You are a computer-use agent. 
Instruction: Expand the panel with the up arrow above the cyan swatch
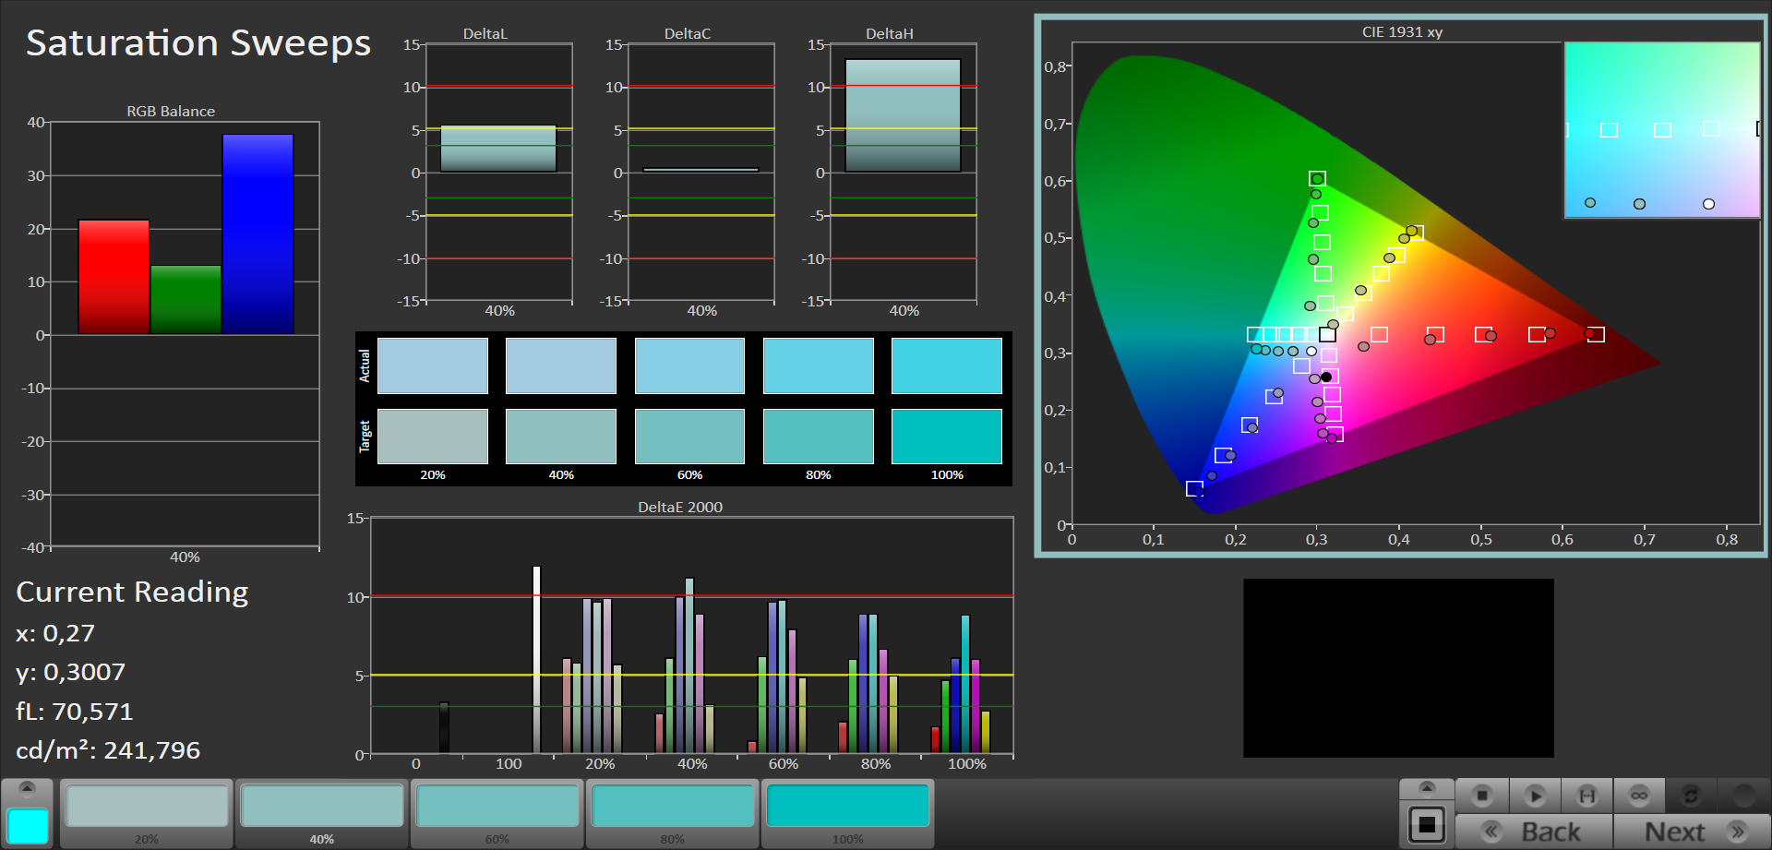[x=27, y=787]
